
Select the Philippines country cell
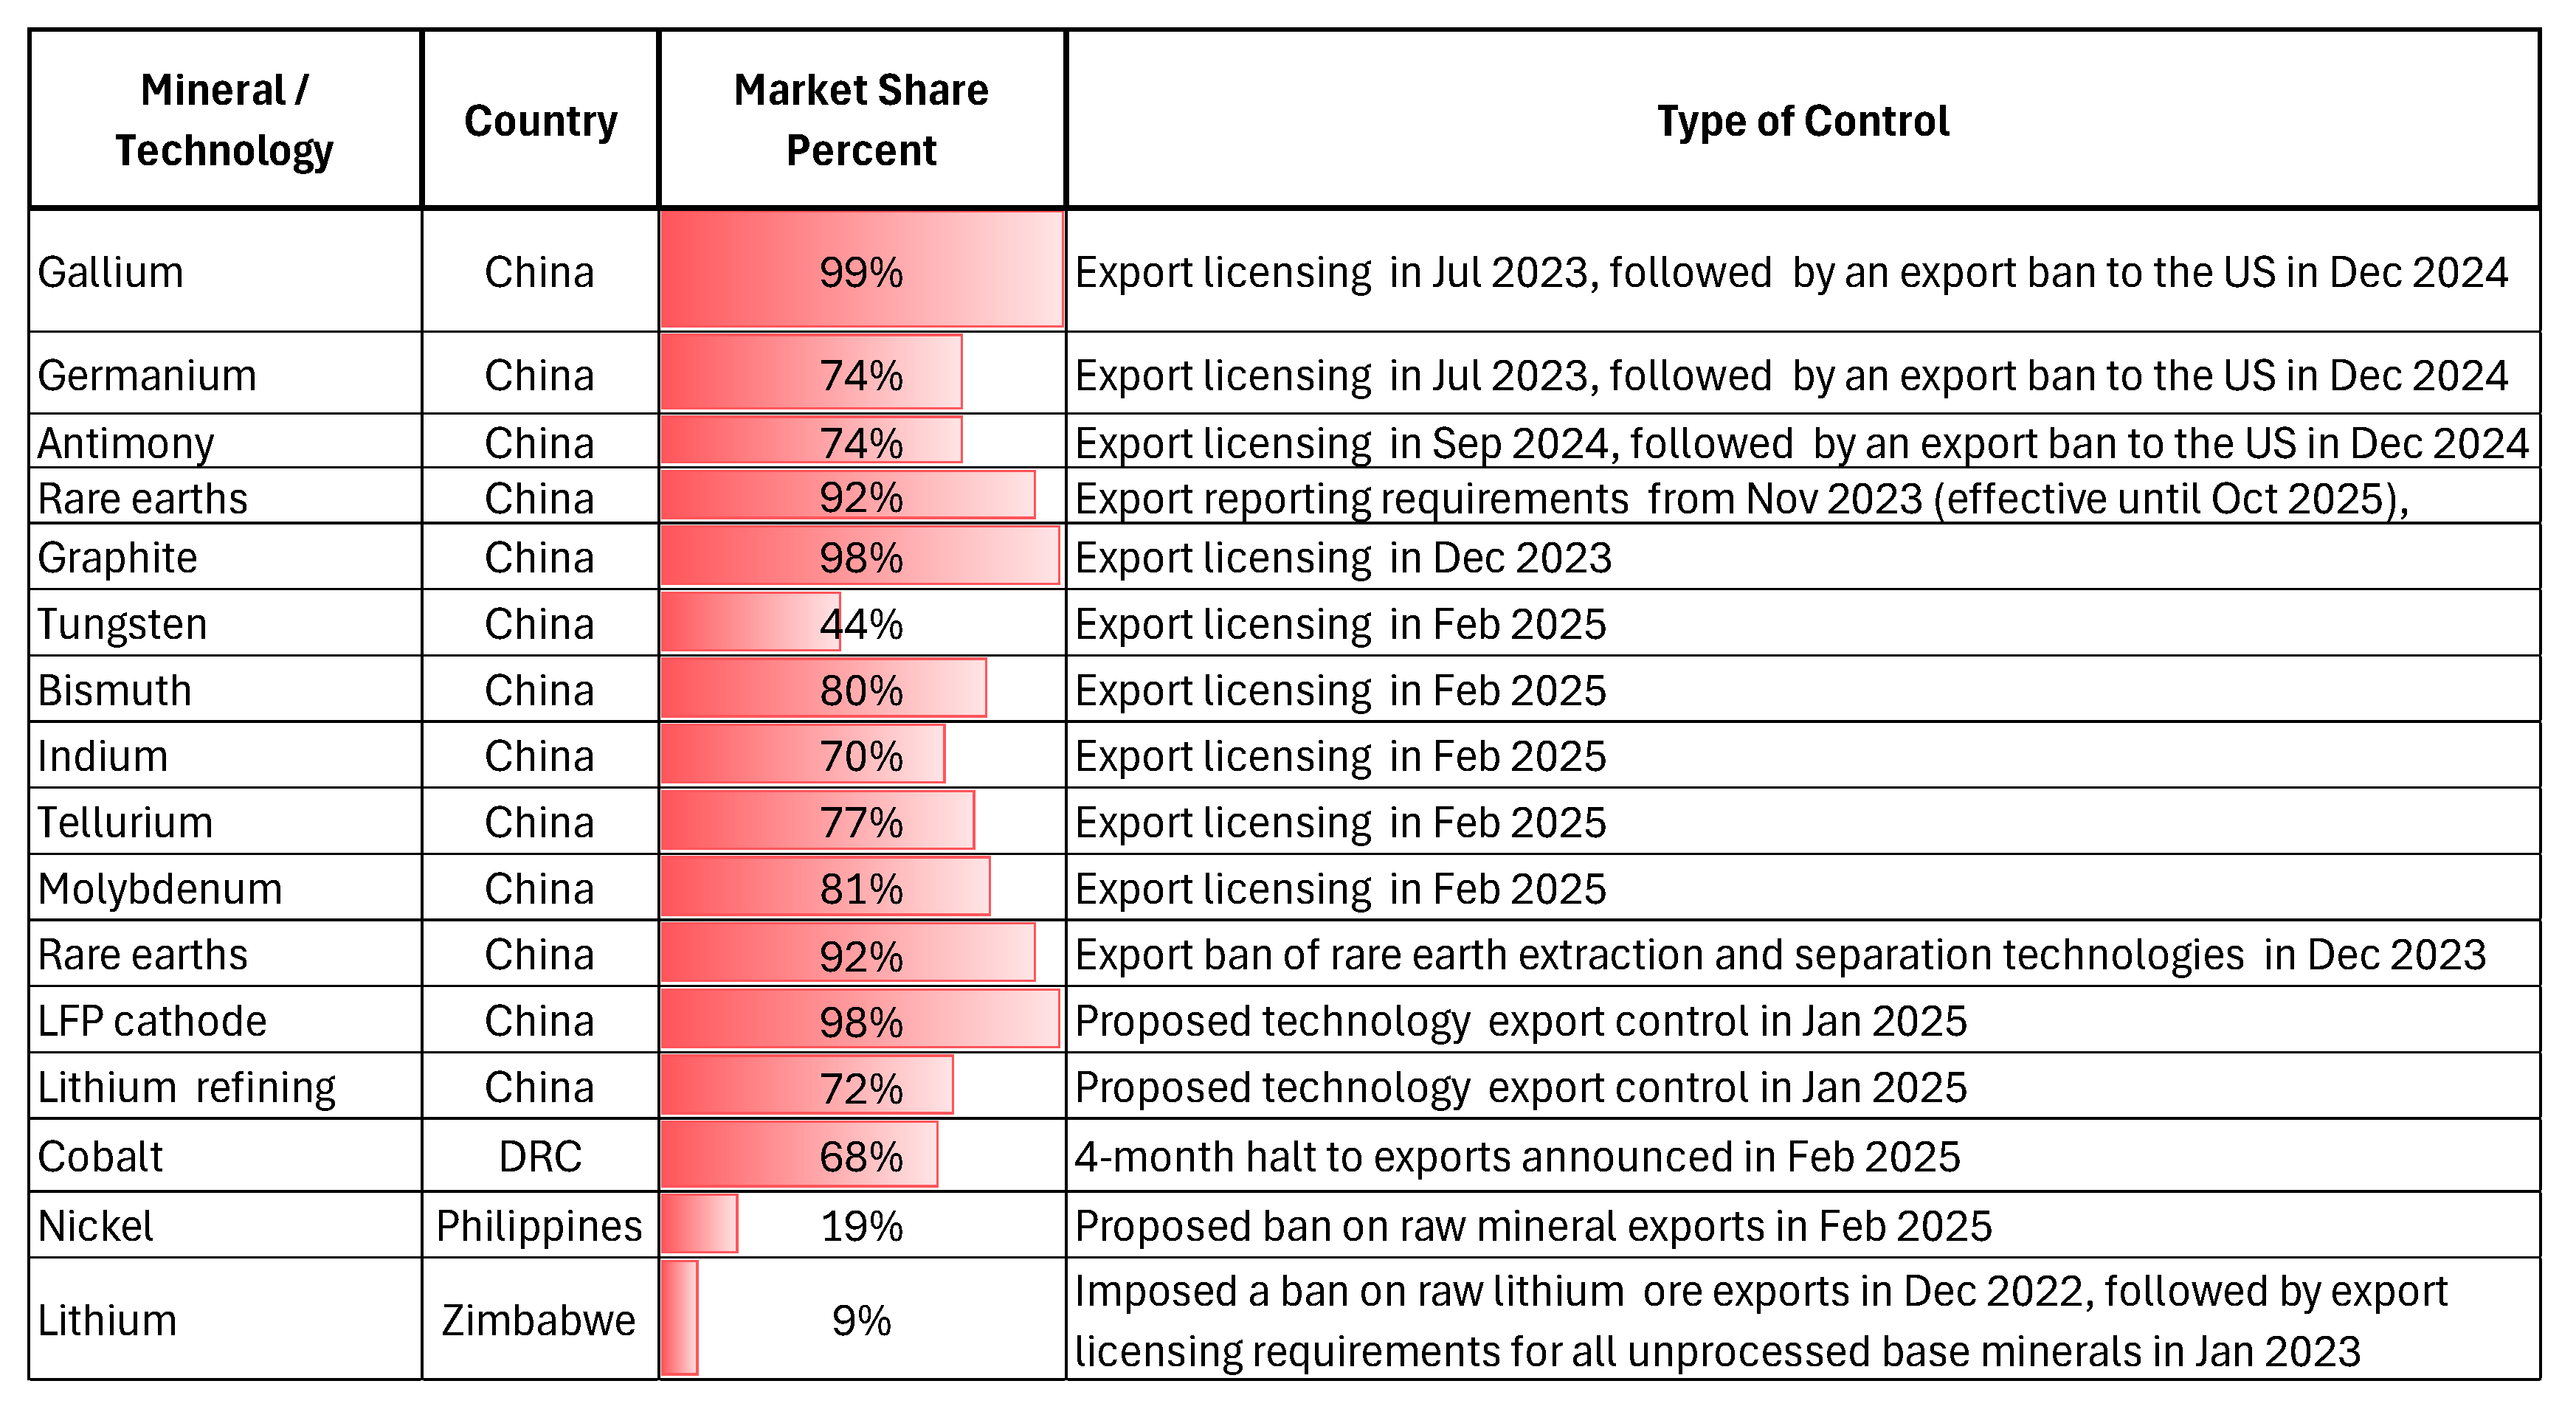tap(540, 1225)
